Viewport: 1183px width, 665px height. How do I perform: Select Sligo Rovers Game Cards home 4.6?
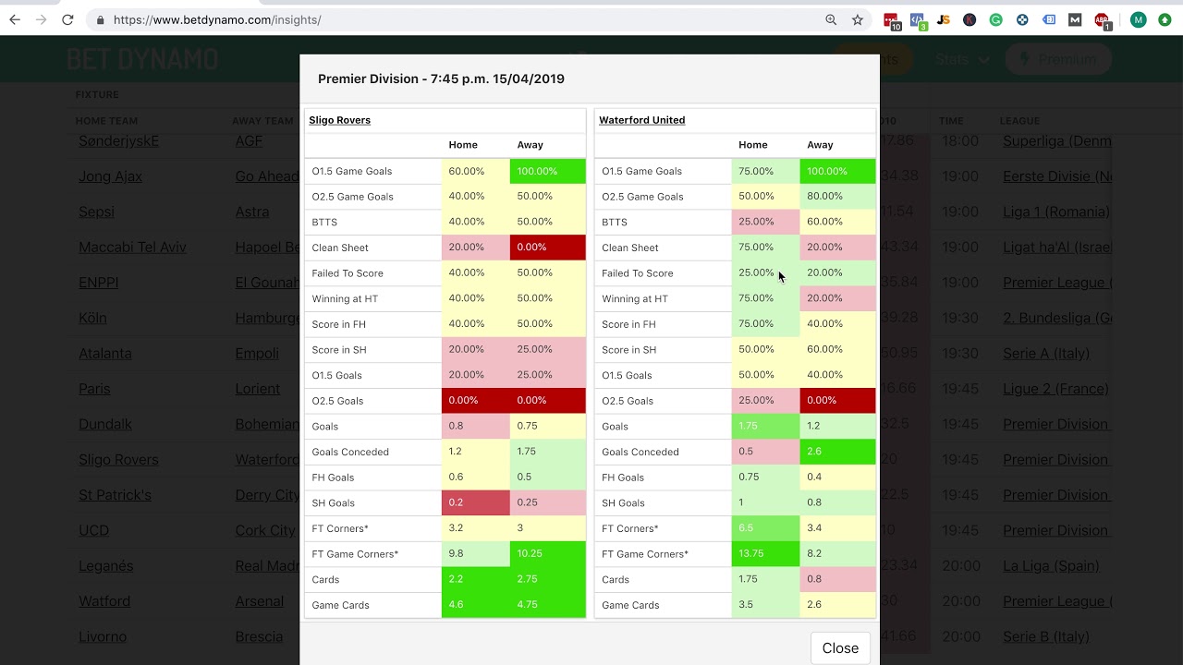pos(475,605)
